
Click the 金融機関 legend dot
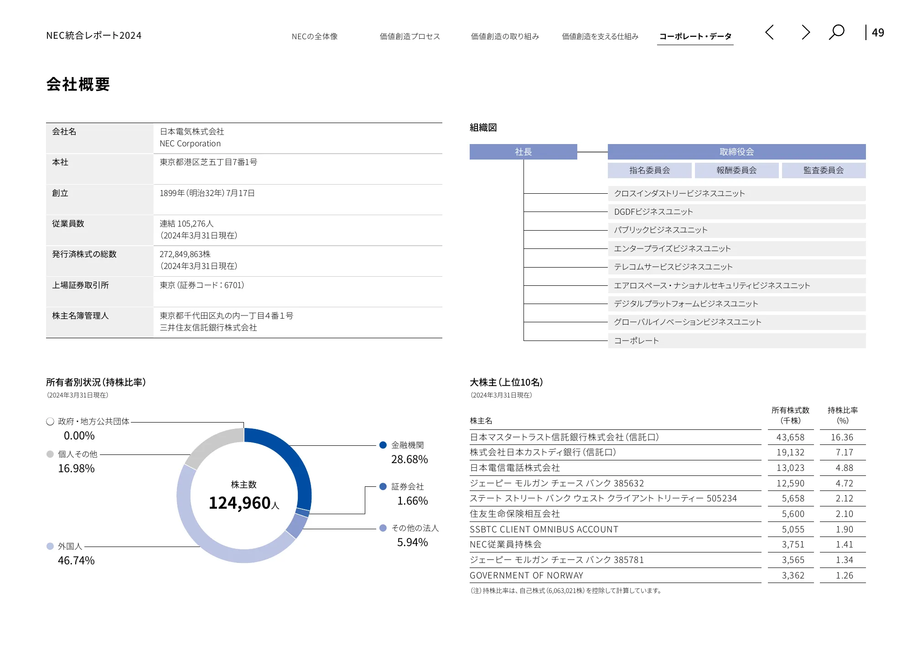[x=383, y=445]
